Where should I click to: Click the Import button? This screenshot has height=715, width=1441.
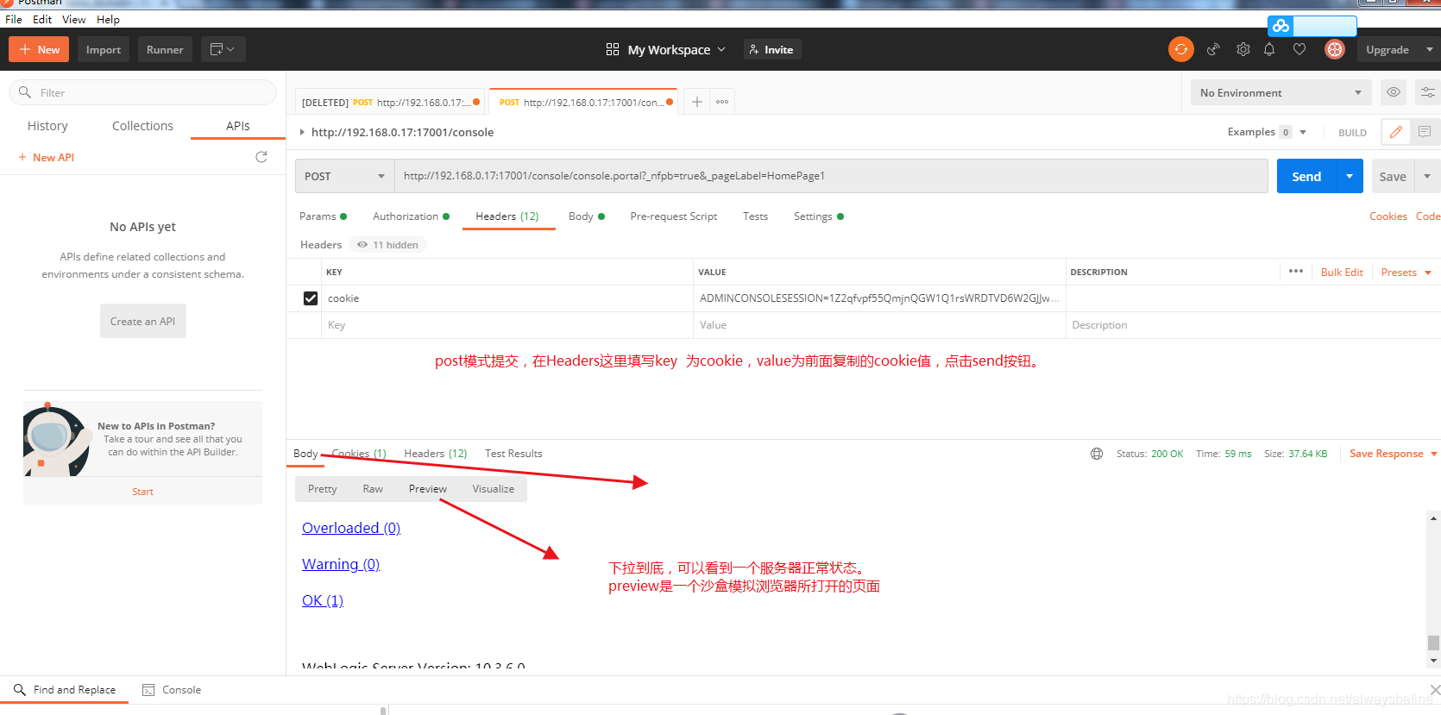(104, 49)
